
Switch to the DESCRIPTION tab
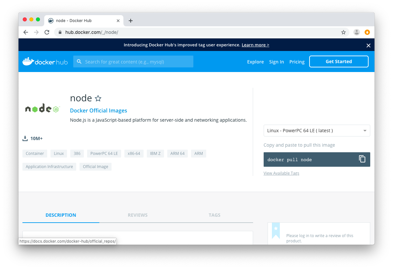61,215
